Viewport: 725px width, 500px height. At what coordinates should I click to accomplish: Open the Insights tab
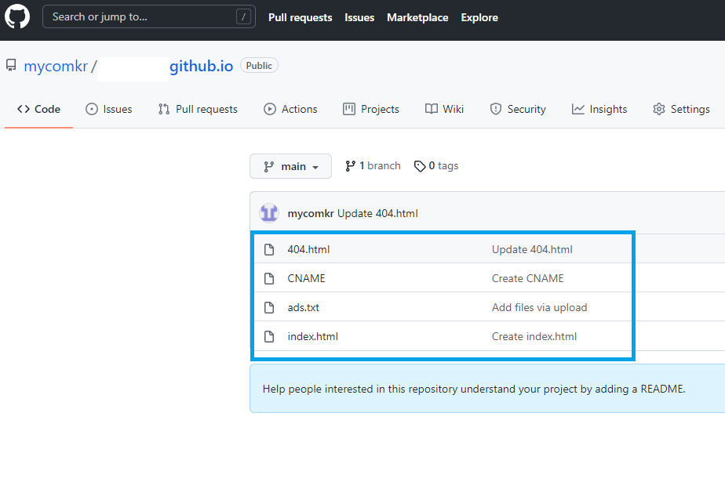[599, 109]
